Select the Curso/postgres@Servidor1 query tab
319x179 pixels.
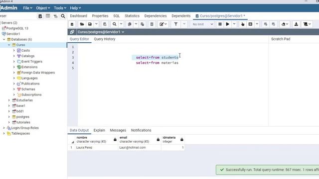220,16
